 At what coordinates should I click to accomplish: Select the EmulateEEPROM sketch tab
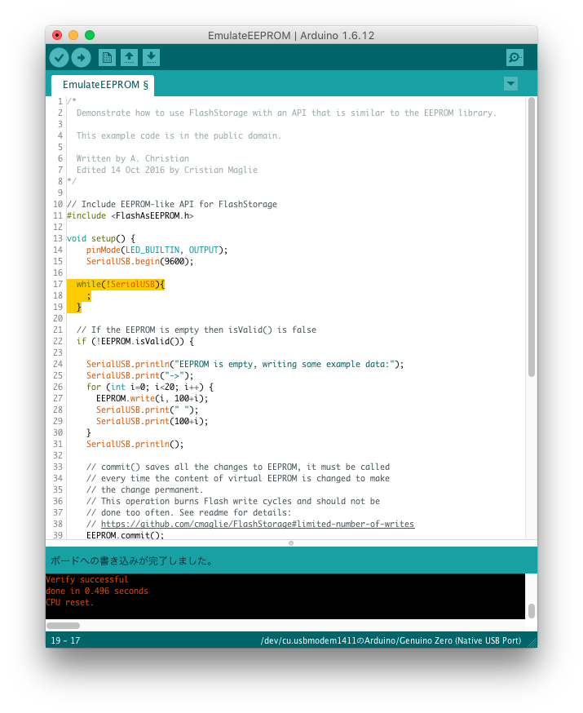(x=104, y=85)
